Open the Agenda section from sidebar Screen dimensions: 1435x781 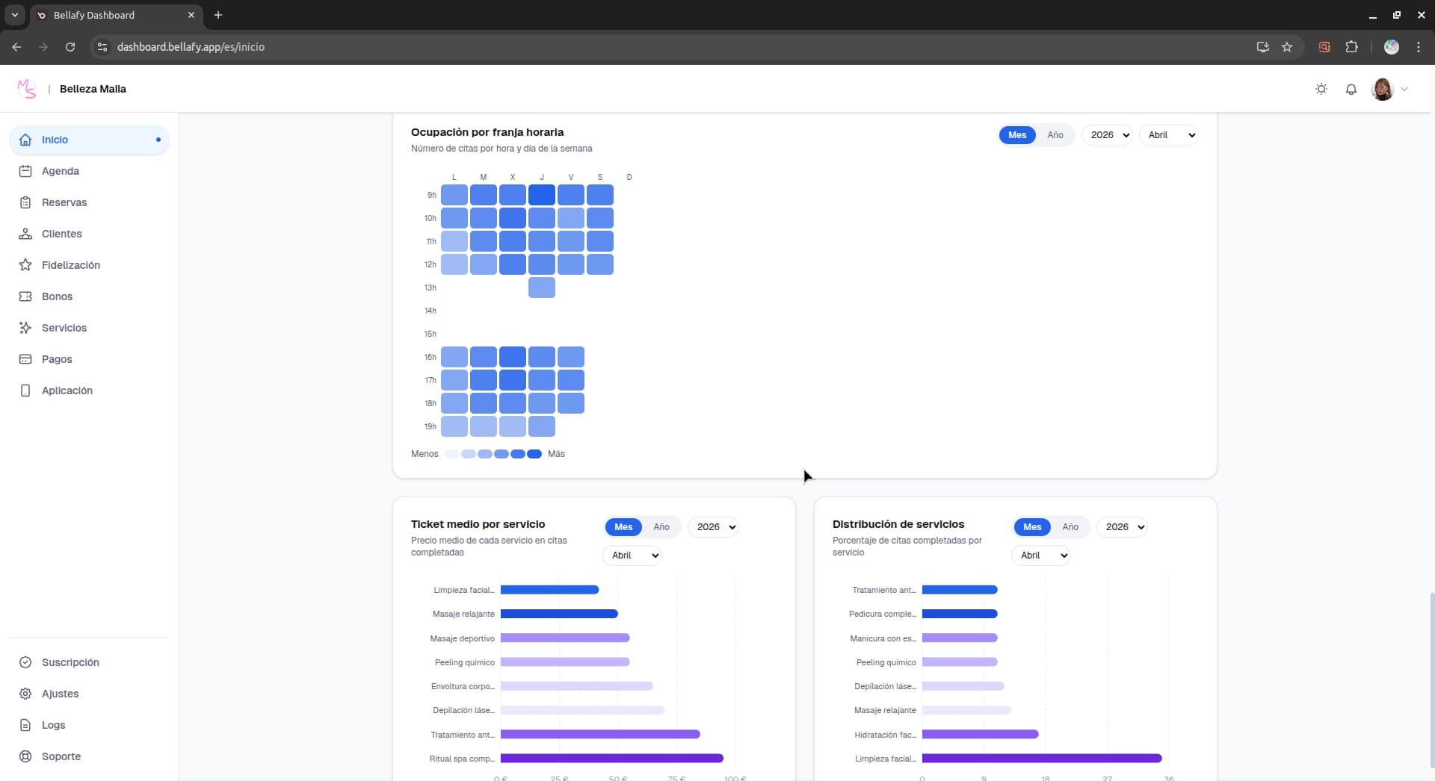coord(61,171)
